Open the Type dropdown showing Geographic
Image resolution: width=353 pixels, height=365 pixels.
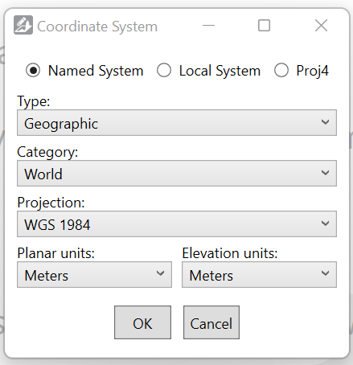coord(177,123)
